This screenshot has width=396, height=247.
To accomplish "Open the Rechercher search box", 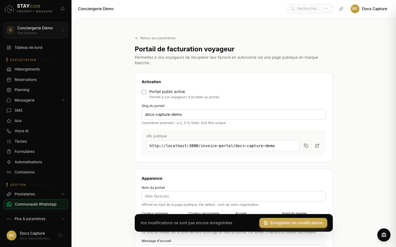I will coord(310,9).
